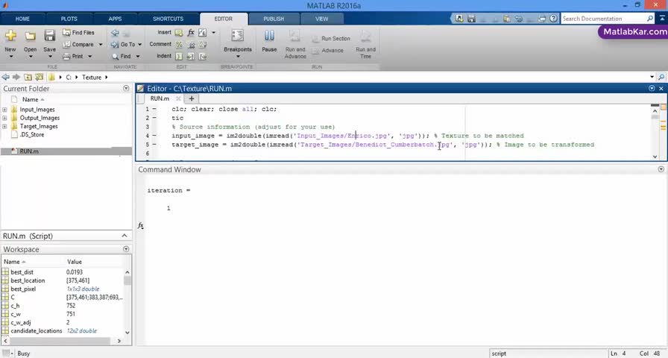Click the Help question mark icon
The height and width of the screenshot is (358, 668).
553,19
